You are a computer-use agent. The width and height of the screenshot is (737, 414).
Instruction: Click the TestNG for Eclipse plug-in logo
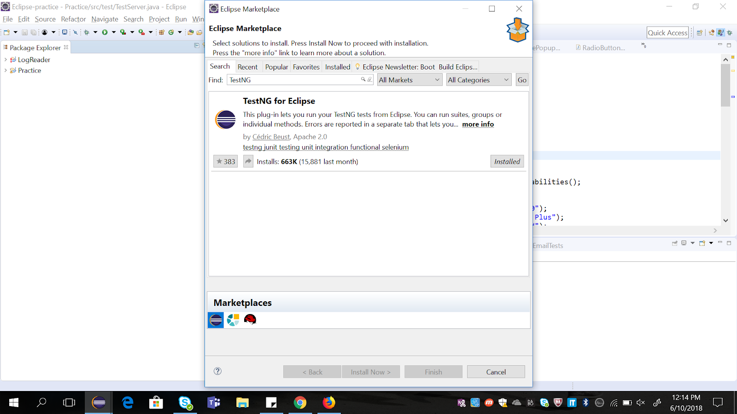click(x=225, y=120)
